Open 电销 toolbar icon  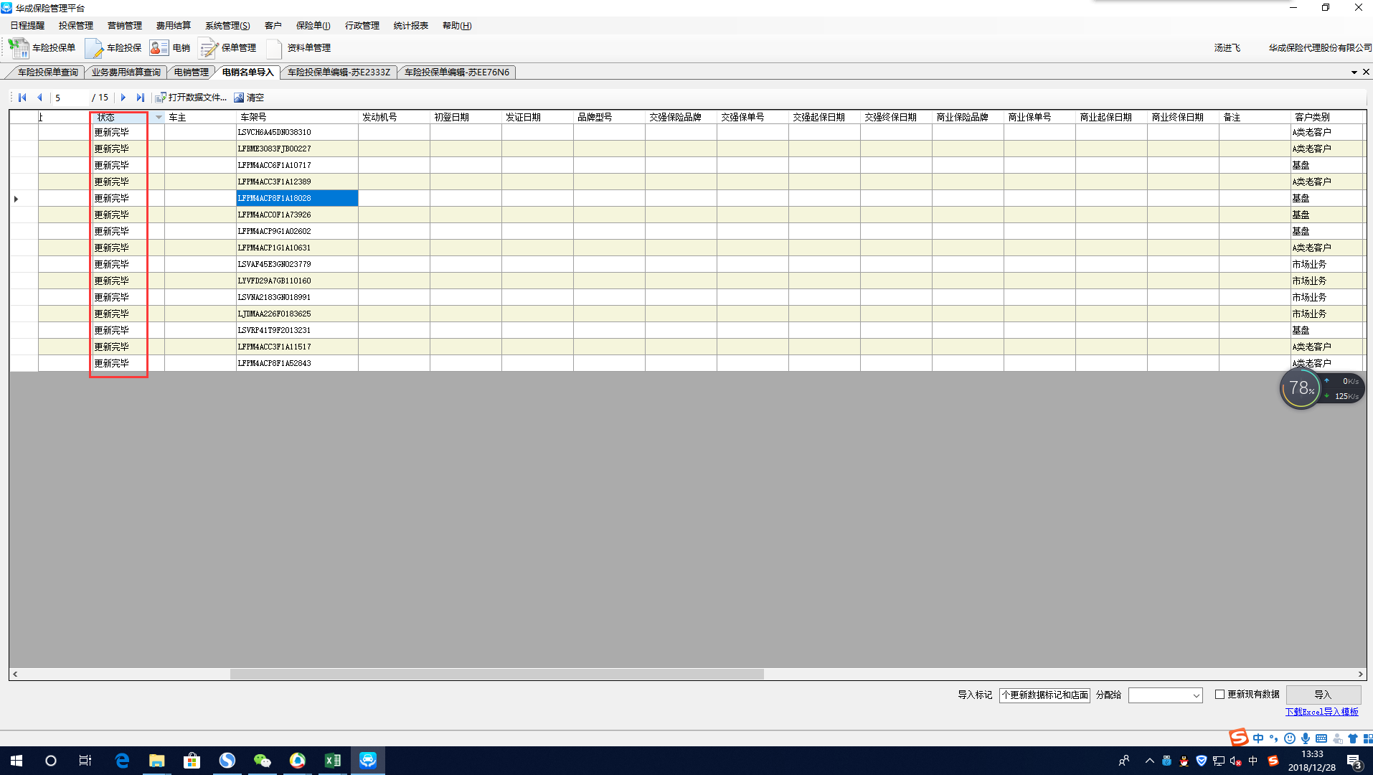170,48
